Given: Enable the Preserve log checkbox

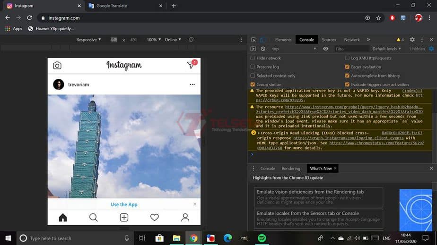Looking at the screenshot, I should 253,67.
